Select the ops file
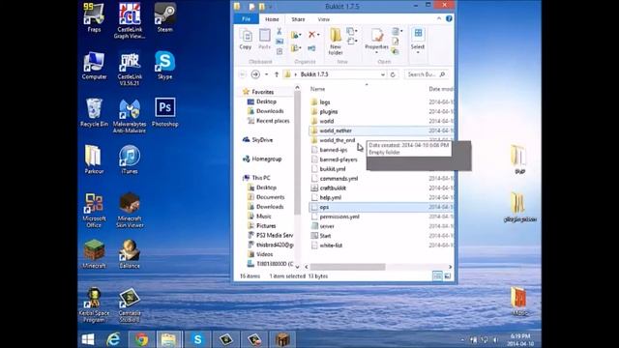The height and width of the screenshot is (348, 619). pos(324,207)
